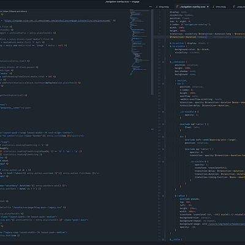Click the minimap of the left editor
Screen dimensions: 245x245
point(140,42)
